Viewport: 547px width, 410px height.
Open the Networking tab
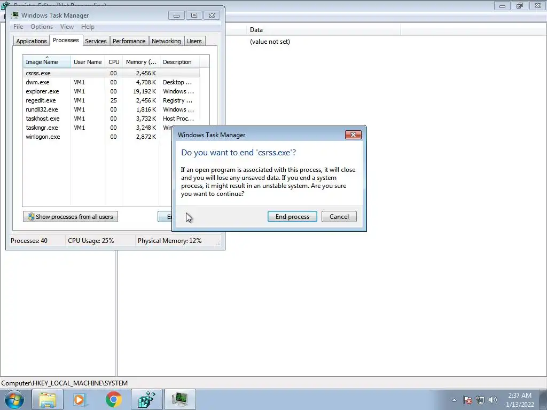(166, 41)
